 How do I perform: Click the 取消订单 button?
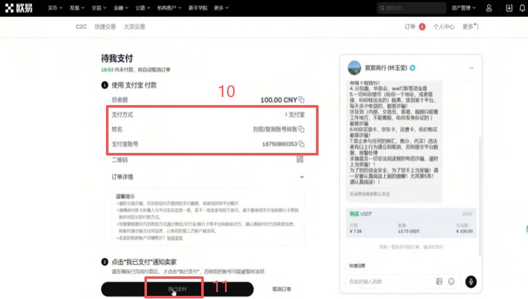[281, 289]
